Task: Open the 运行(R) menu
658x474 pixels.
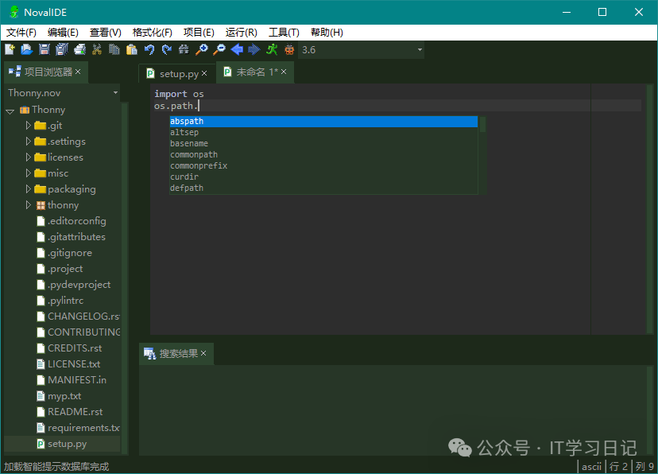Action: pyautogui.click(x=241, y=33)
